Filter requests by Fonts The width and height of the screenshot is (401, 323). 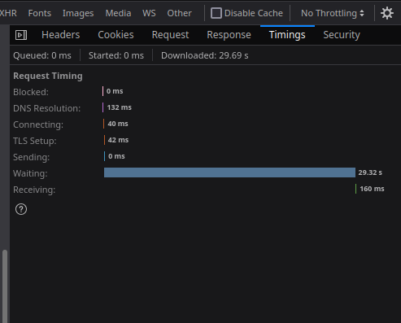(x=40, y=13)
